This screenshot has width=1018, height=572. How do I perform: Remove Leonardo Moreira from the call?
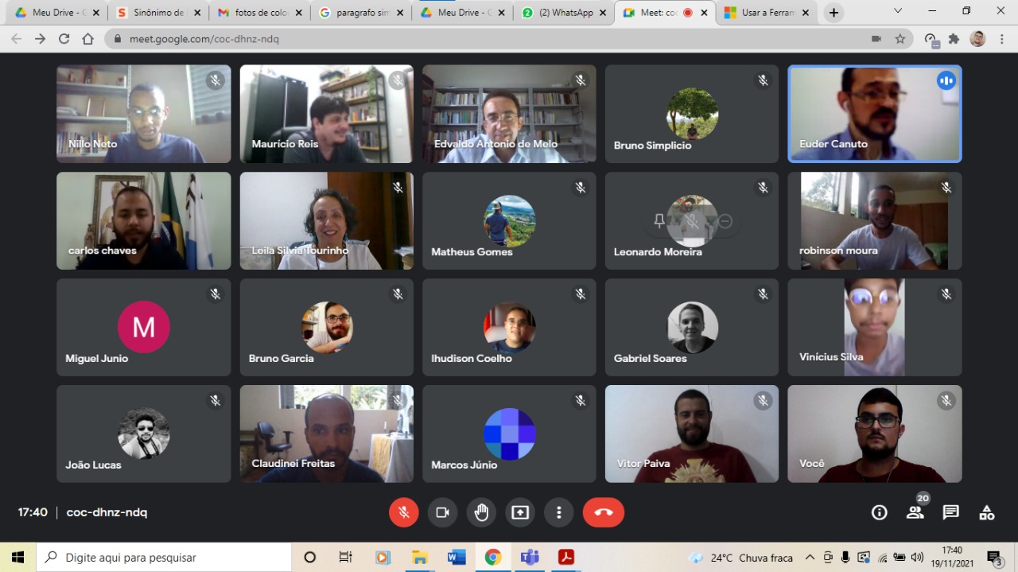[x=725, y=221]
